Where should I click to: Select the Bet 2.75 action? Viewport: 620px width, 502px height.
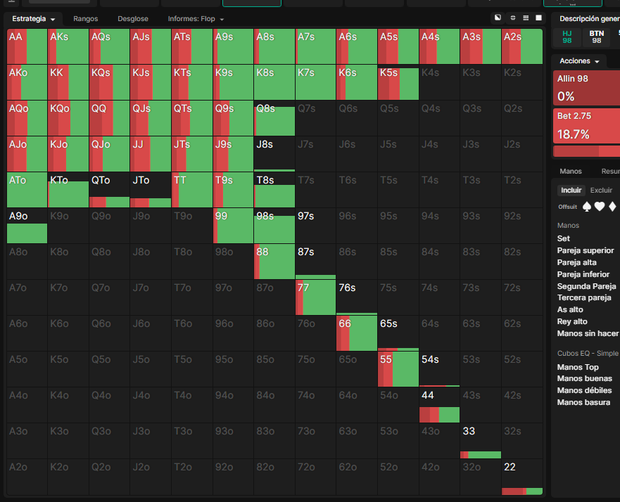click(x=586, y=126)
